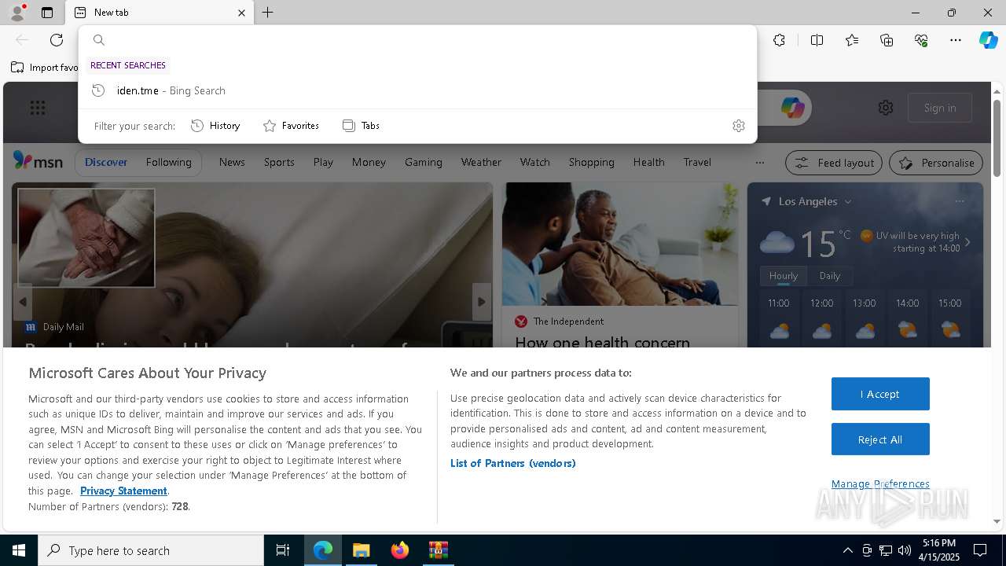
Task: Open the Health category
Action: (x=648, y=162)
